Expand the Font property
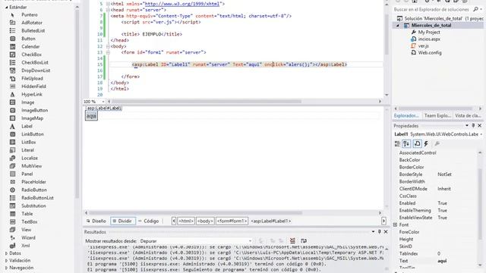This screenshot has width=486, height=273. point(395,224)
